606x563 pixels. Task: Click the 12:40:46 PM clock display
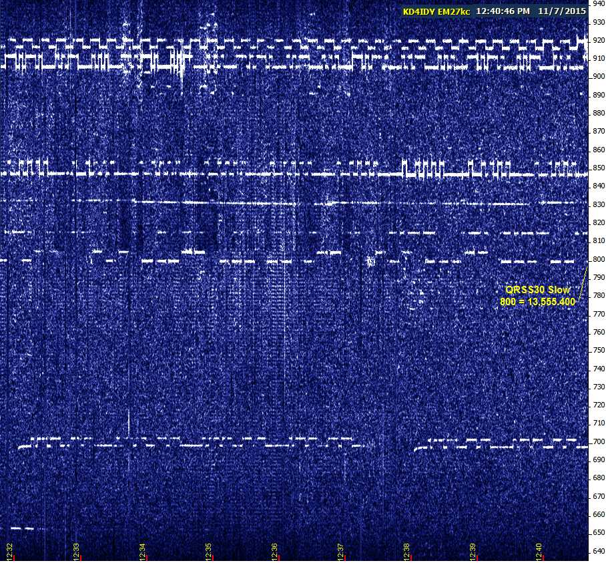(x=503, y=11)
